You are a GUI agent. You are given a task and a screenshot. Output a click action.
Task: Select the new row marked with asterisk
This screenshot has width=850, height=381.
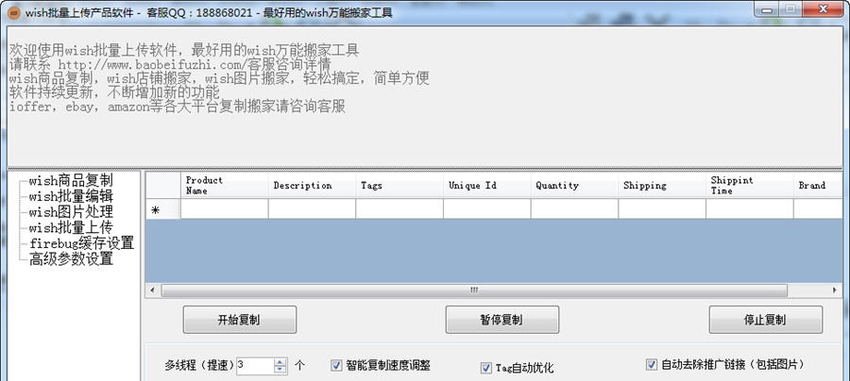click(x=163, y=209)
